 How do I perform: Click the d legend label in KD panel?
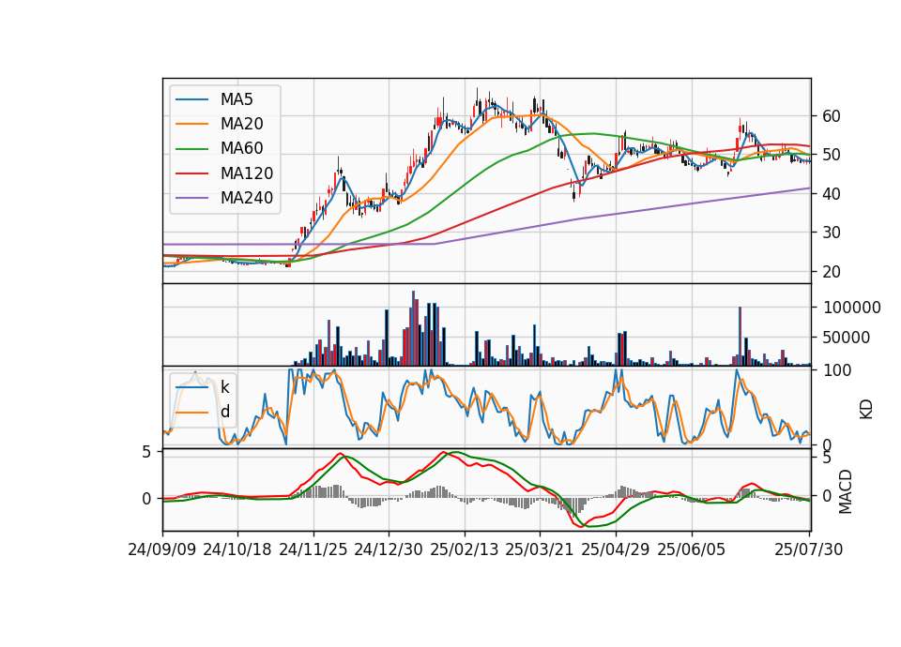click(225, 412)
